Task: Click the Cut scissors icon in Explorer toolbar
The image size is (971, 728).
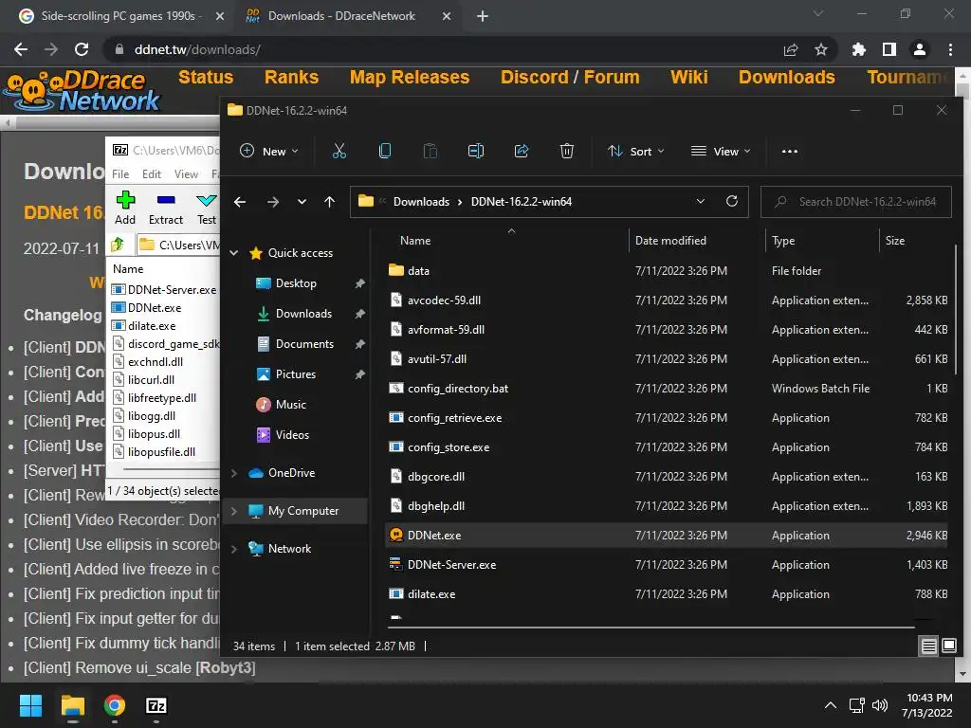Action: [339, 151]
